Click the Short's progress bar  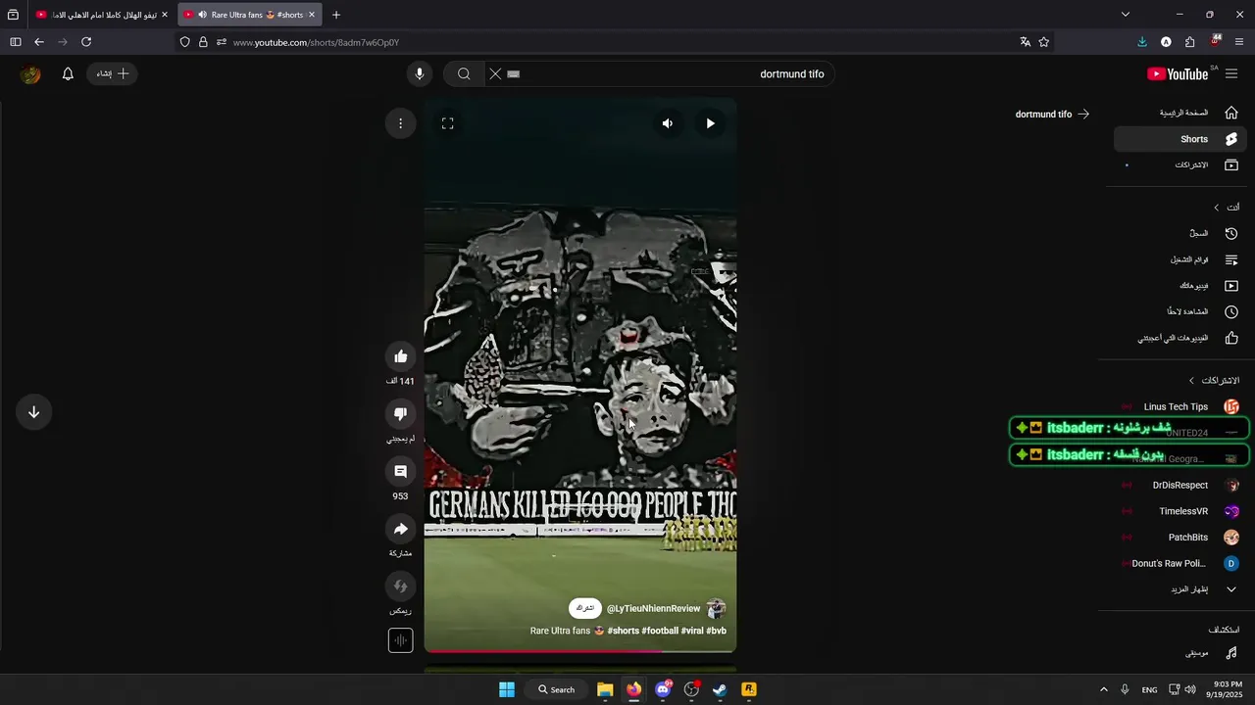coord(580,650)
